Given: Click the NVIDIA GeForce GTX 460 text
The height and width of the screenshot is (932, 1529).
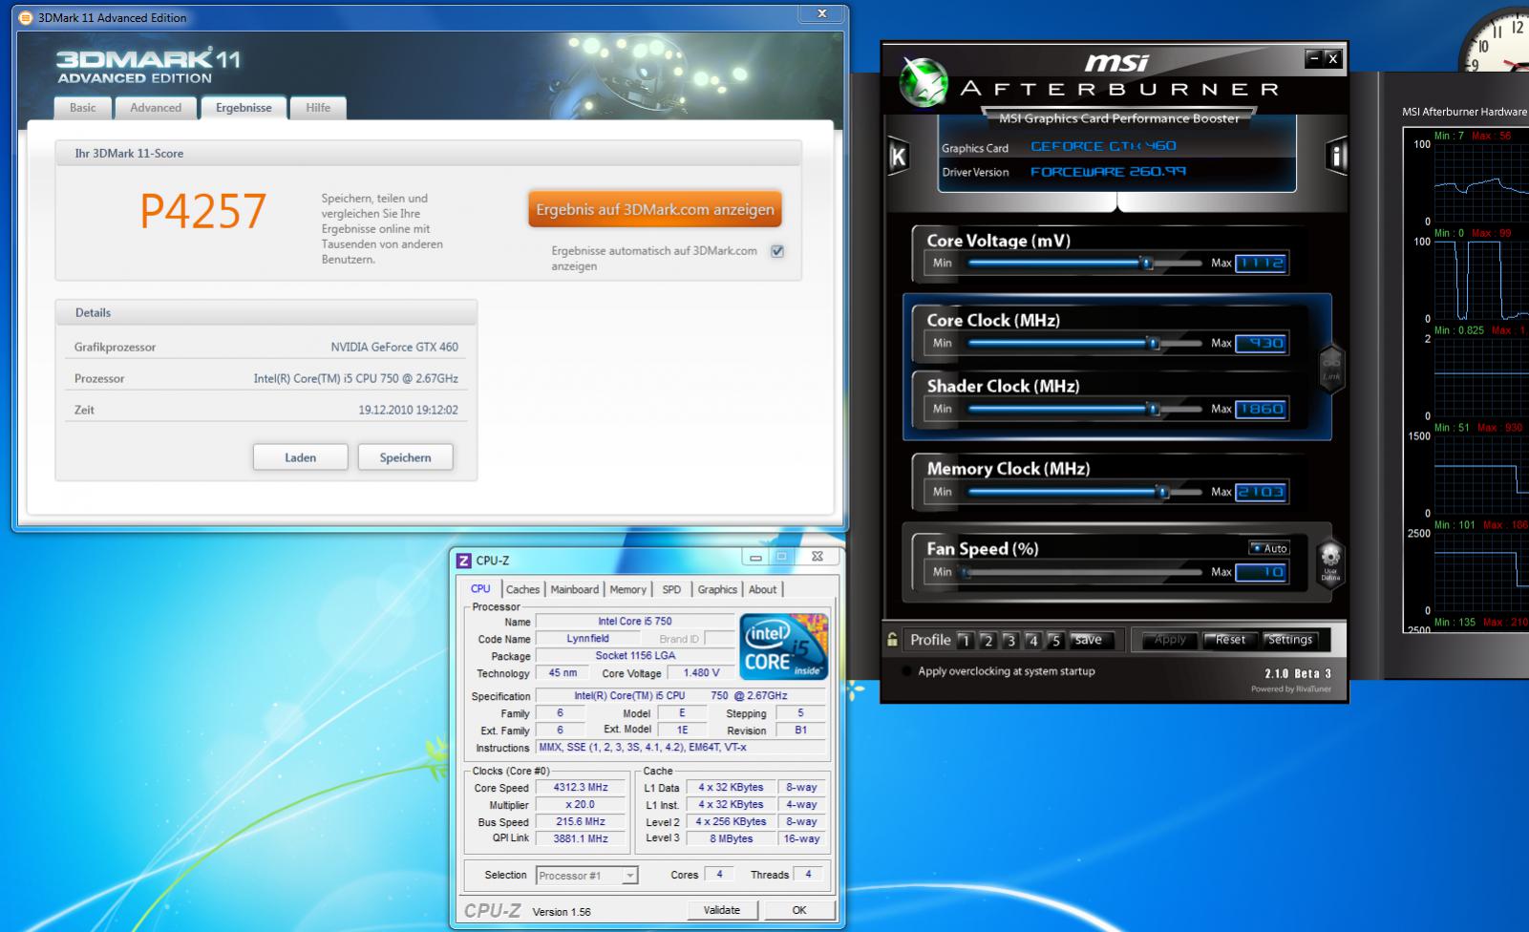Looking at the screenshot, I should click(394, 347).
